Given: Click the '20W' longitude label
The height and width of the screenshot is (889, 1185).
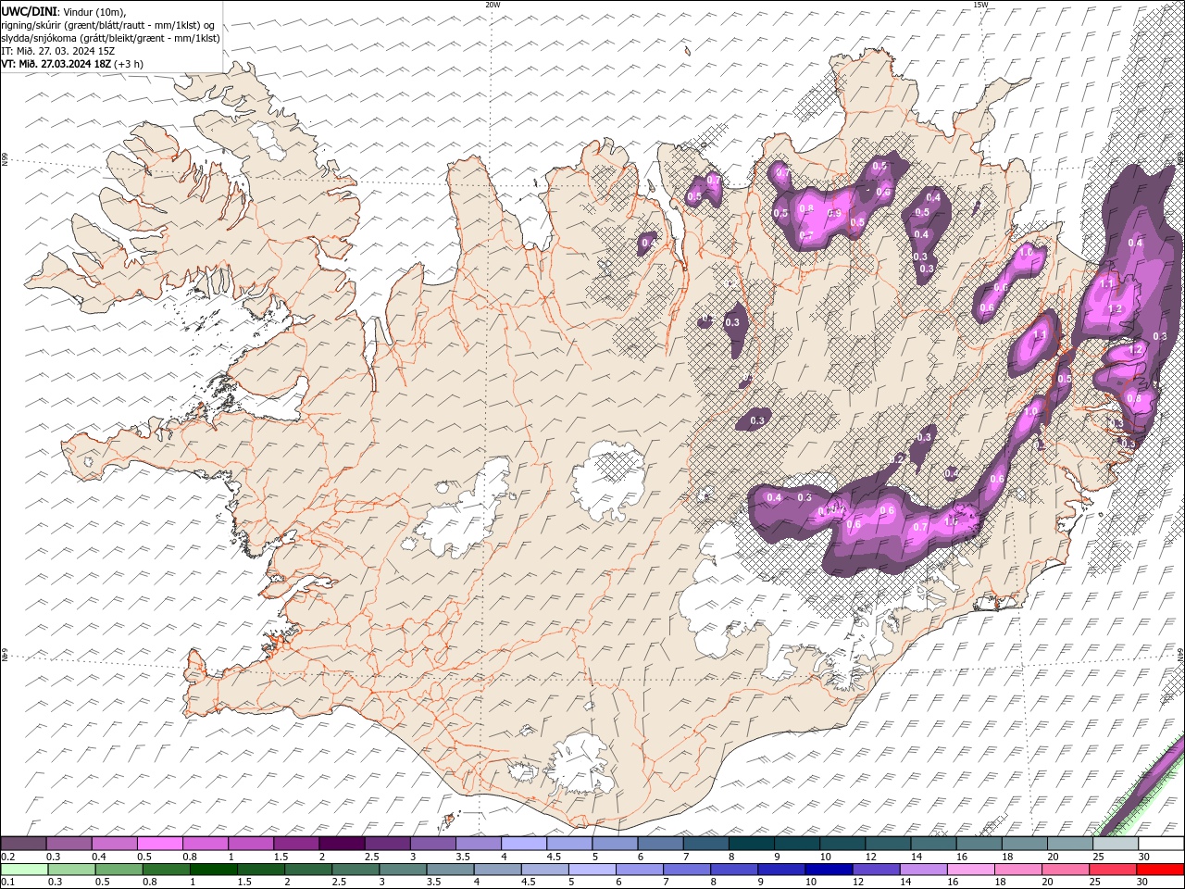Looking at the screenshot, I should point(493,5).
